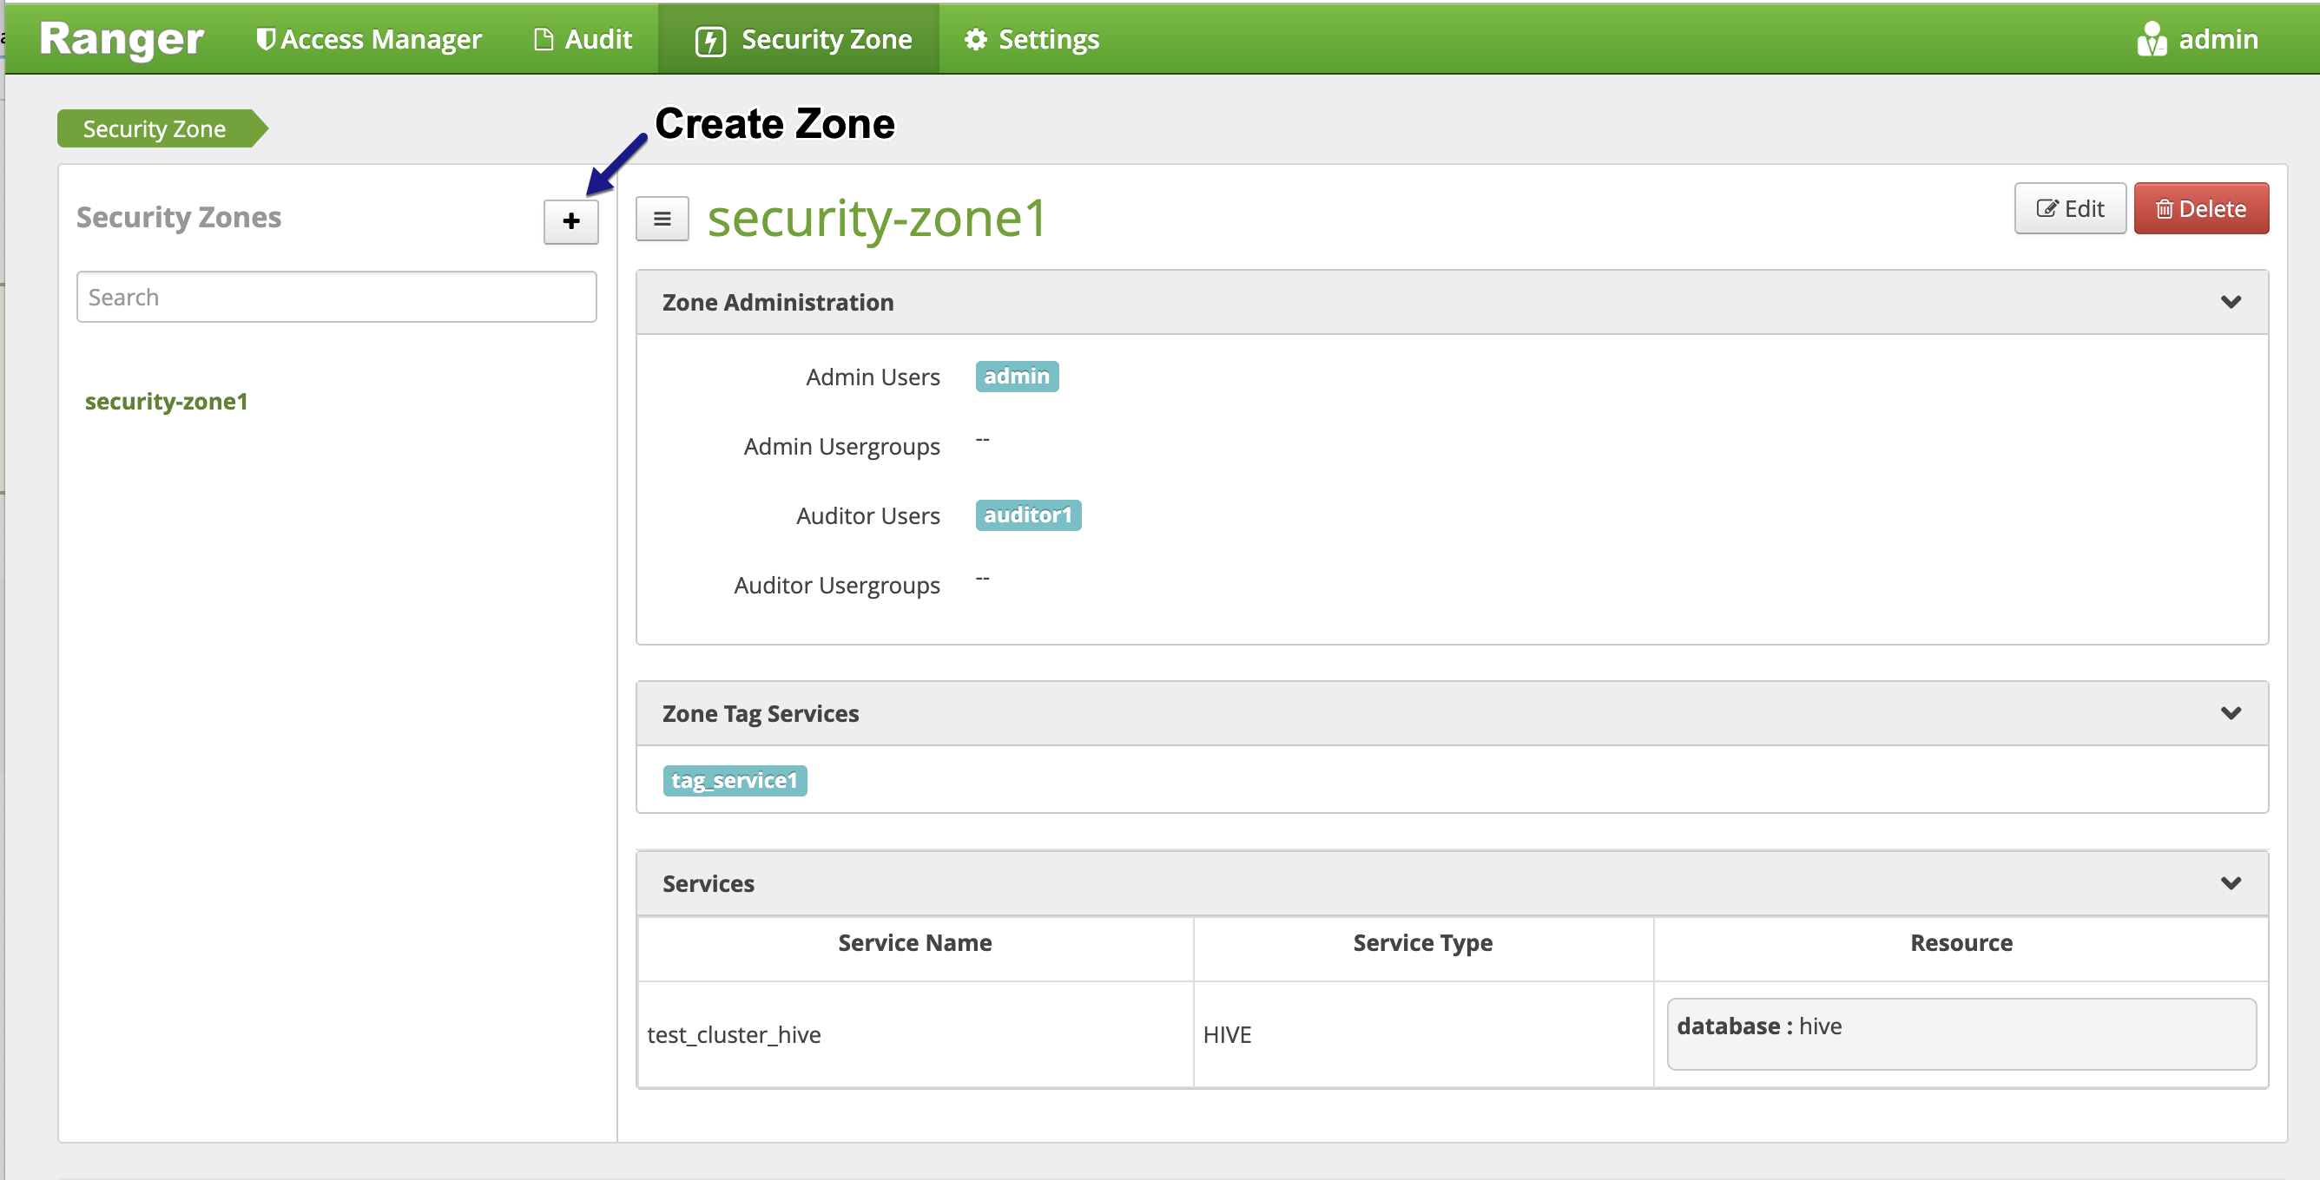Screen dimensions: 2320x1180
Task: Click the auditor1 tag under Auditor Users
Action: click(1028, 515)
